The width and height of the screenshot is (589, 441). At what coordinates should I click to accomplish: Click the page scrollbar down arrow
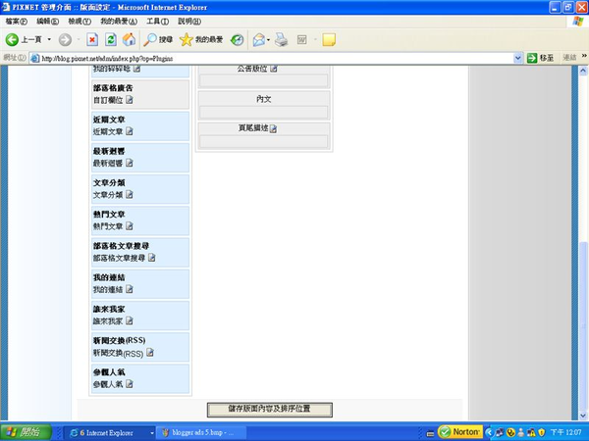(x=583, y=416)
